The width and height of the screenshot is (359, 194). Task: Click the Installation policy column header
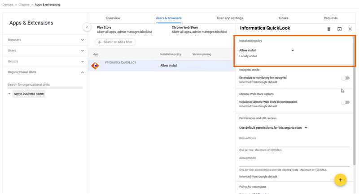pyautogui.click(x=171, y=54)
